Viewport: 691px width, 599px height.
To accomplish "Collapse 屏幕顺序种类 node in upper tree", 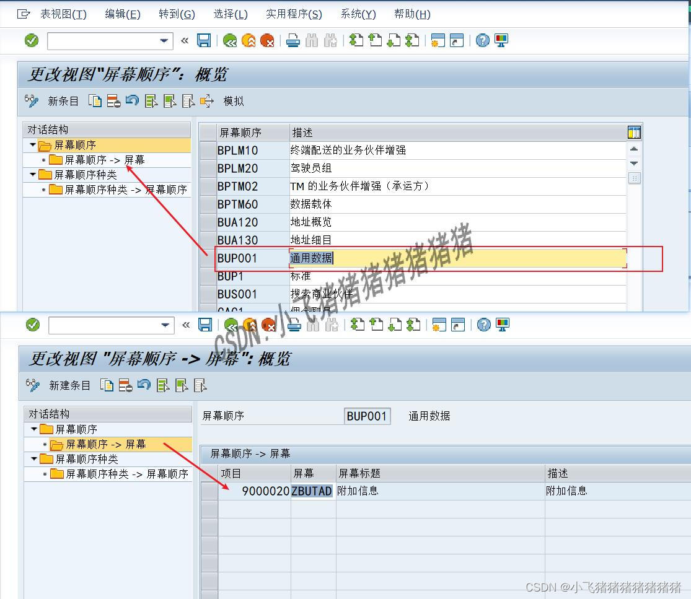I will click(x=33, y=175).
